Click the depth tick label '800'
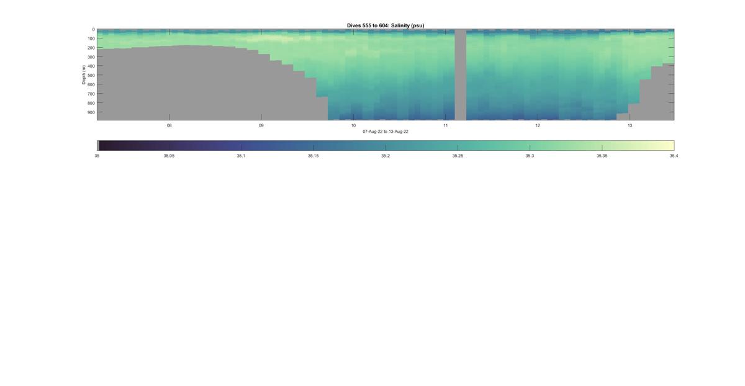 [x=91, y=103]
